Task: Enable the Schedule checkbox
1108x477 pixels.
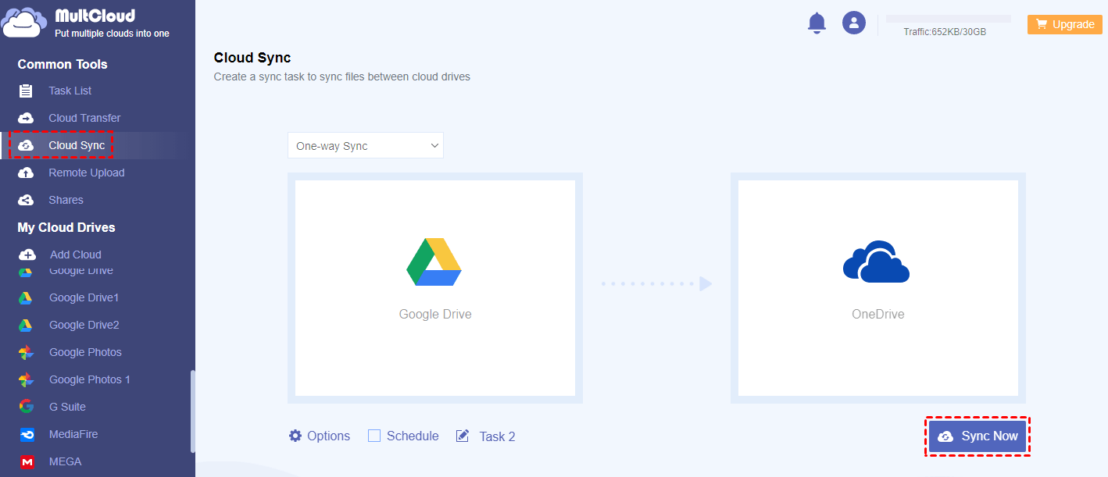Action: click(374, 436)
